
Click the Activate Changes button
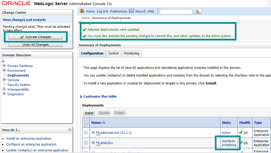[x=36, y=37]
